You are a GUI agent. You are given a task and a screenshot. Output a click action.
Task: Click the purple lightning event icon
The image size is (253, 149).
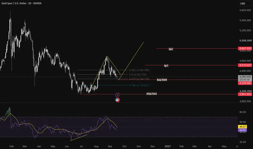[117, 95]
